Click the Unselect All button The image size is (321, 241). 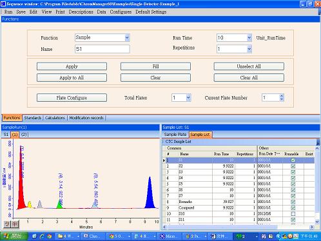pos(249,66)
